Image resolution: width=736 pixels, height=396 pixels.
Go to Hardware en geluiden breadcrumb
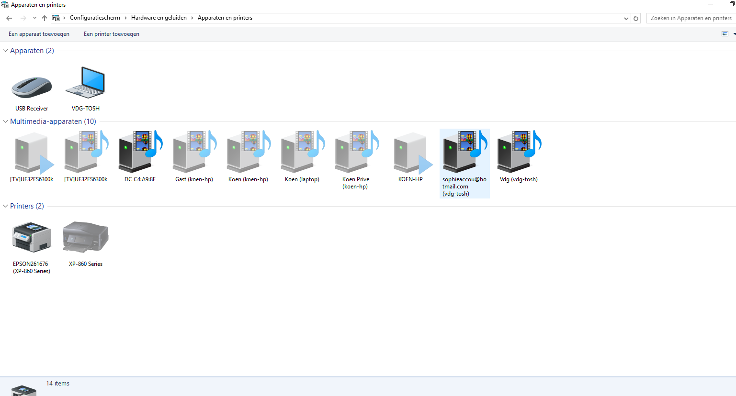[x=159, y=18]
